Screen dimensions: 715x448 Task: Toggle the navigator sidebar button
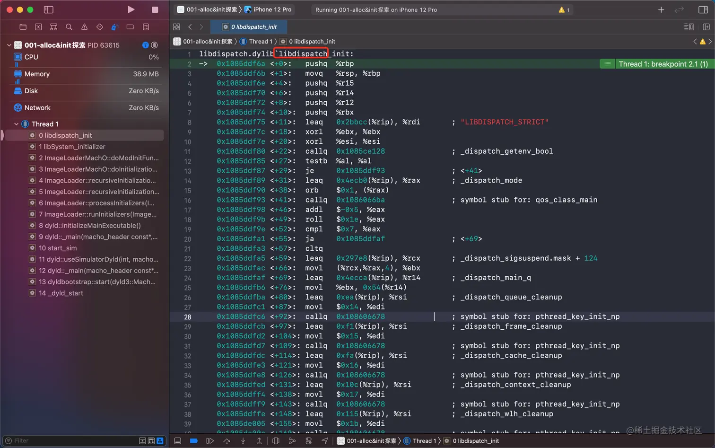click(48, 9)
